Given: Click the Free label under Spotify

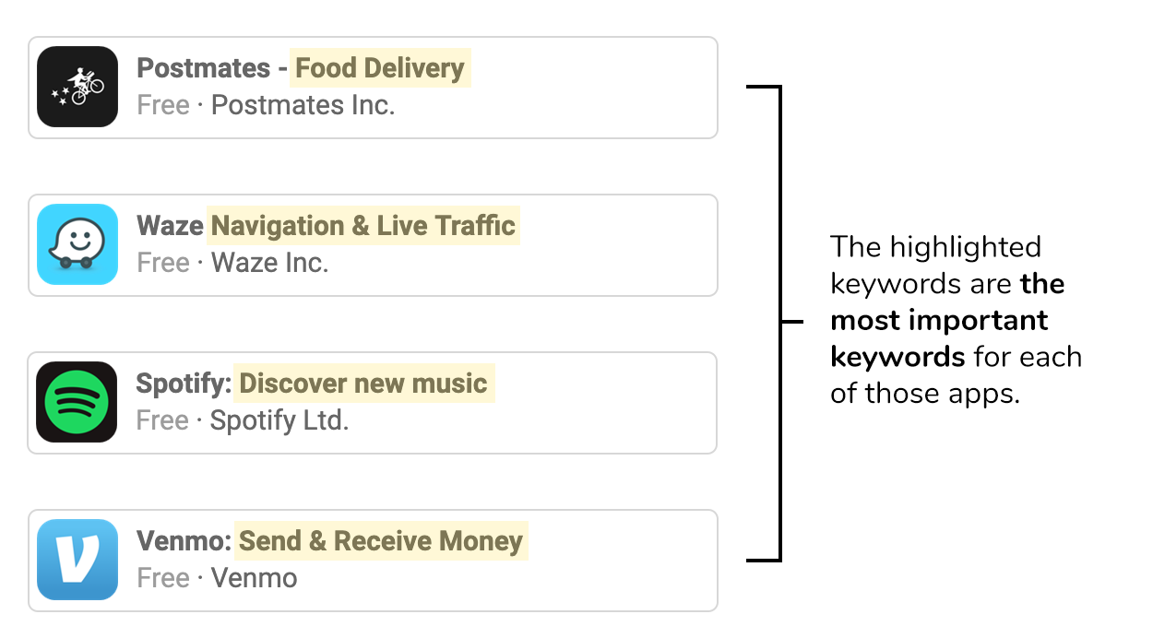Looking at the screenshot, I should [162, 420].
